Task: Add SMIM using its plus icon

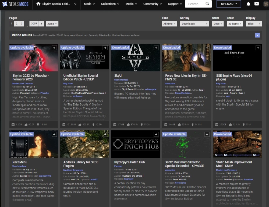Action: (258, 134)
